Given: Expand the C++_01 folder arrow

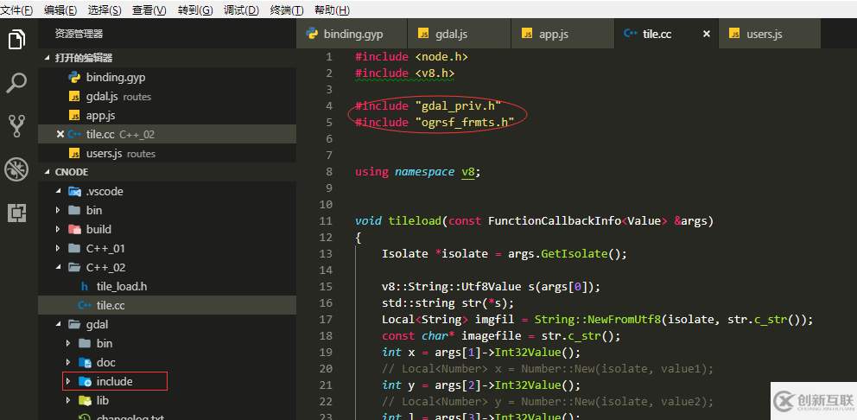Looking at the screenshot, I should click(58, 248).
